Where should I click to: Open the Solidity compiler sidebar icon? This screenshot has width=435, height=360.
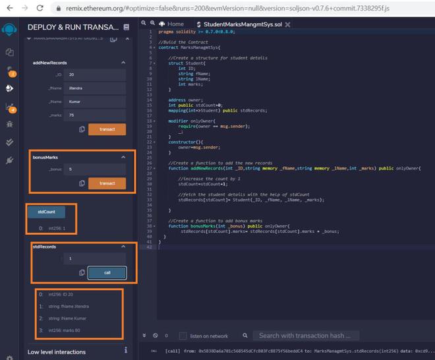point(9,70)
